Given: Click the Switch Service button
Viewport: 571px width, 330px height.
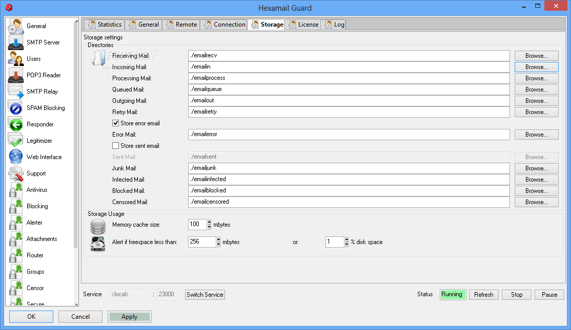Looking at the screenshot, I should pos(205,294).
